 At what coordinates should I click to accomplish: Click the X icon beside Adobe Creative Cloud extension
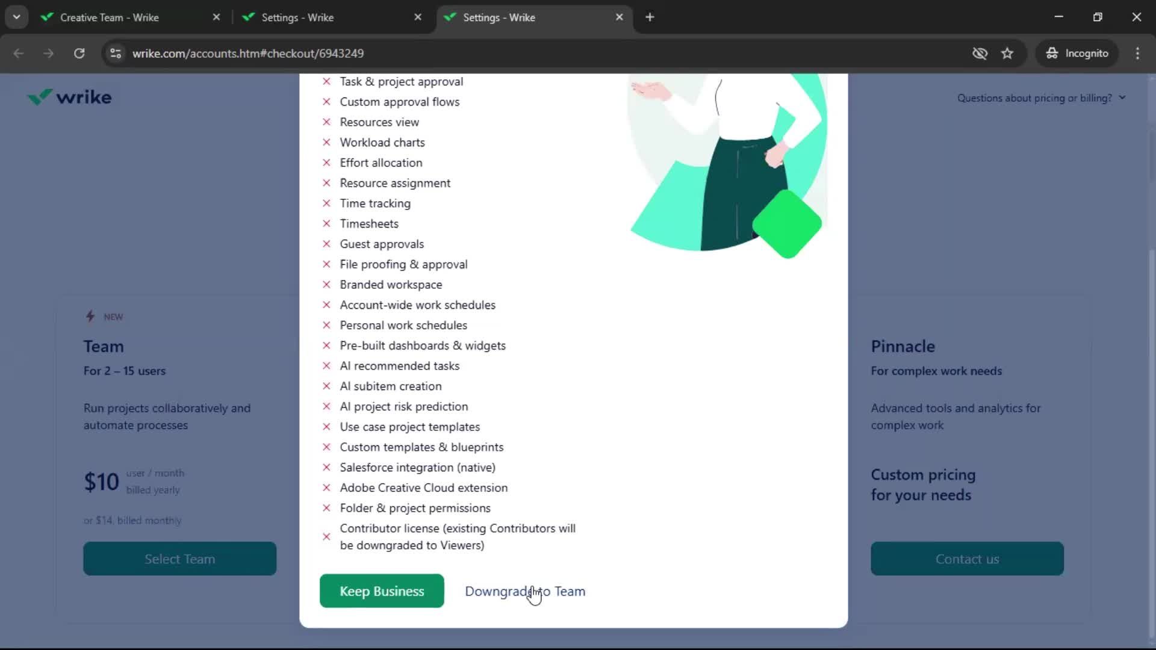(x=326, y=487)
